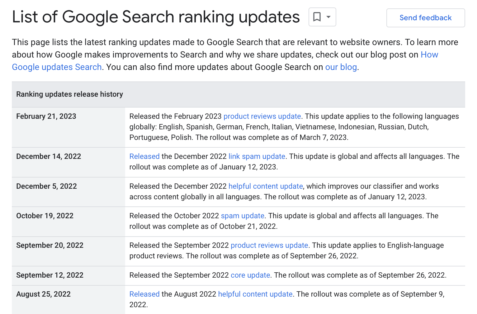Open the December 2022 helpful content update link
This screenshot has height=314, width=477.
pos(266,186)
